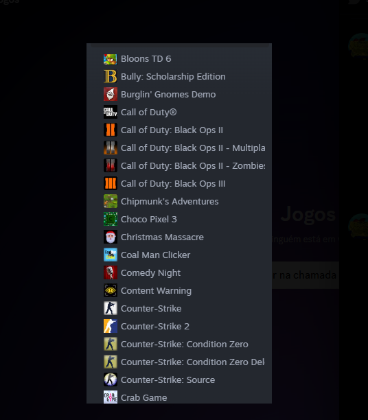
Task: Select the original Counter-Strike entry
Action: click(x=179, y=309)
